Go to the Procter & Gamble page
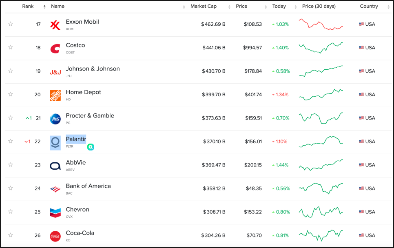394x248 pixels. [90, 115]
